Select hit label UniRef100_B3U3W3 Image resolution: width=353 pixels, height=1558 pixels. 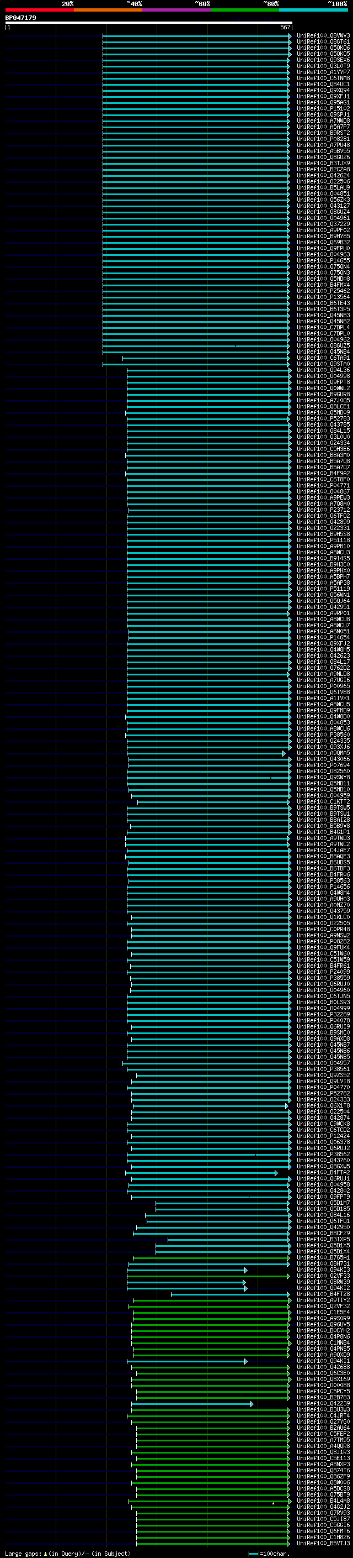[x=323, y=1410]
